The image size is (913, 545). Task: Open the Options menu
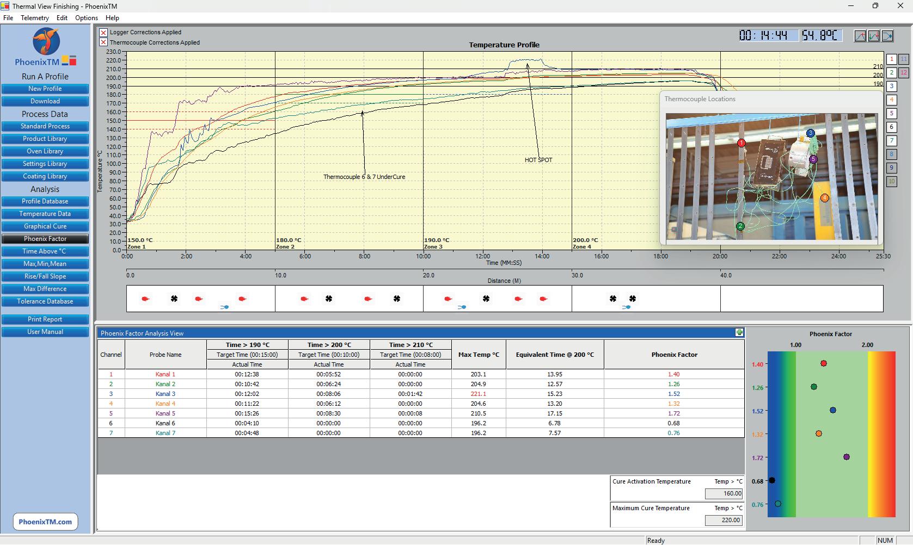(x=87, y=18)
